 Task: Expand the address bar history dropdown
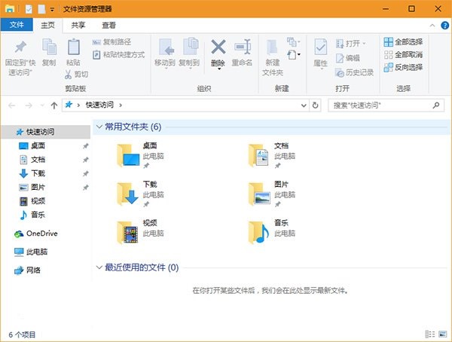[304, 105]
